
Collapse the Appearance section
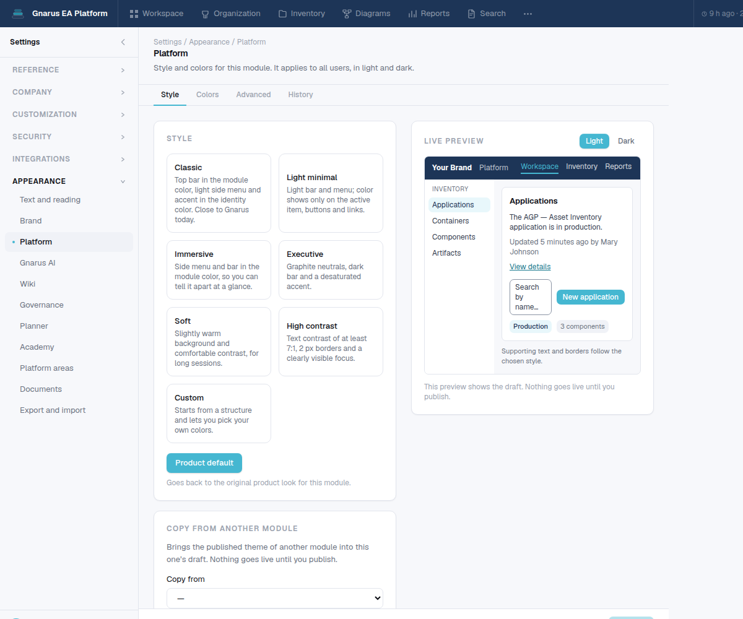(x=69, y=181)
